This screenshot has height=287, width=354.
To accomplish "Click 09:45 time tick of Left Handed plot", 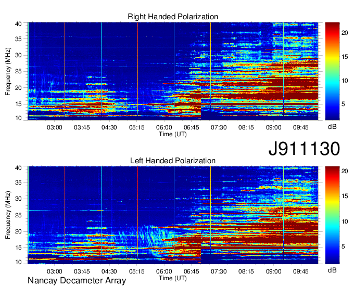I will pos(301,271).
